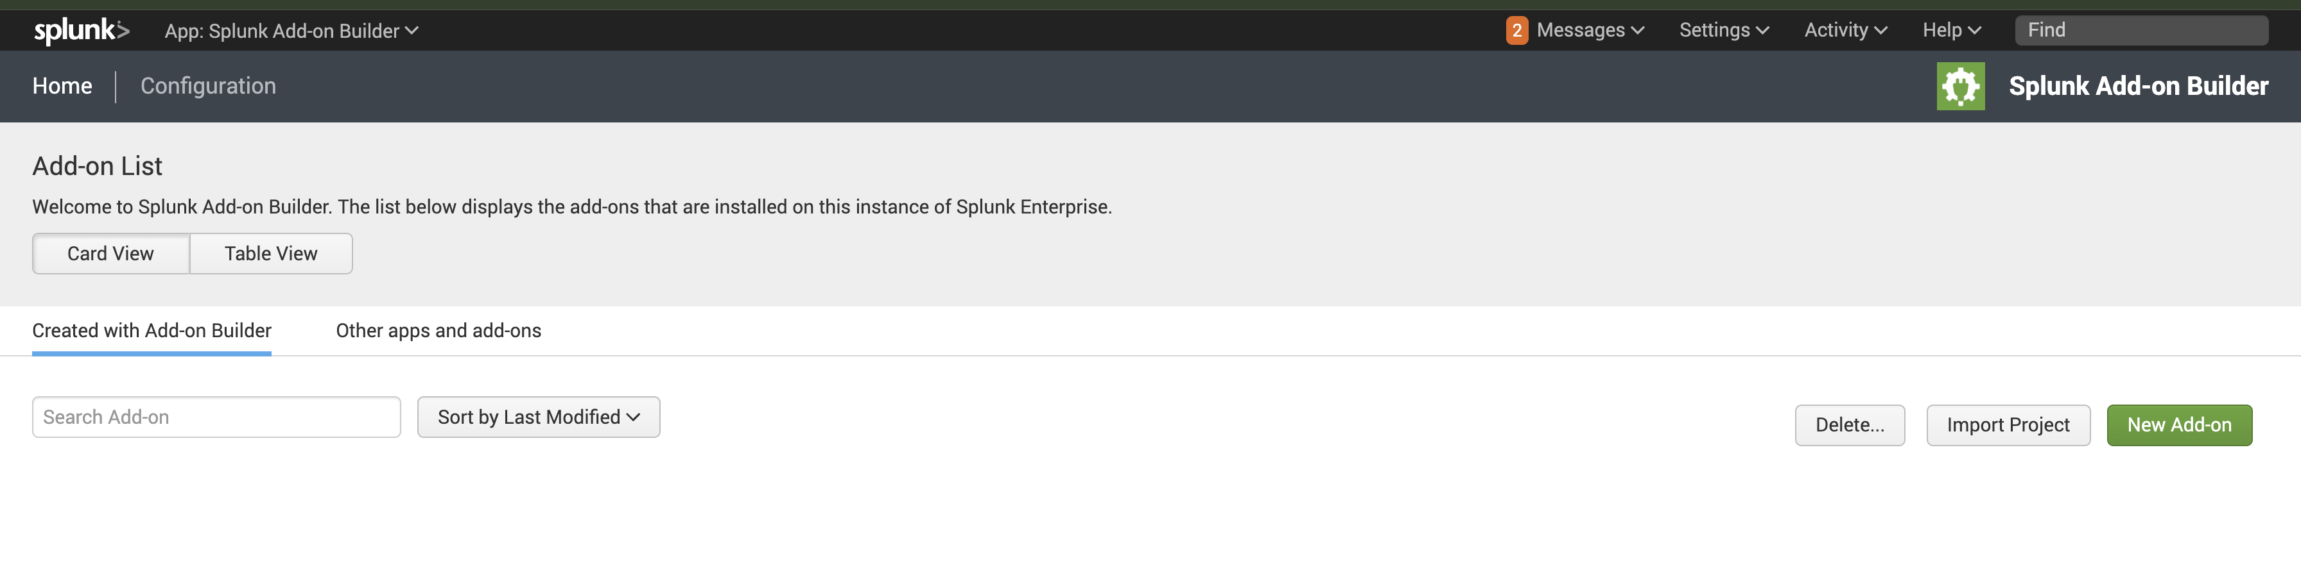This screenshot has width=2301, height=577.
Task: Open the Splunk Add-on Builder gear icon
Action: coord(1960,86)
